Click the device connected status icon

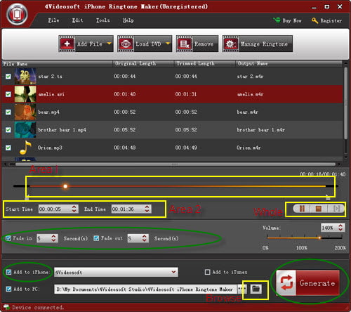(6, 307)
